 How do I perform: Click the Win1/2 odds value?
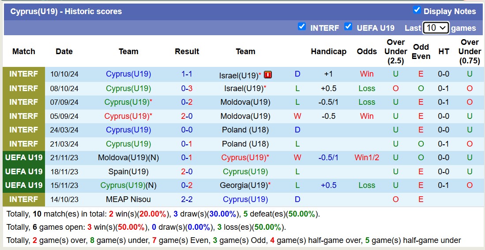[366, 158]
